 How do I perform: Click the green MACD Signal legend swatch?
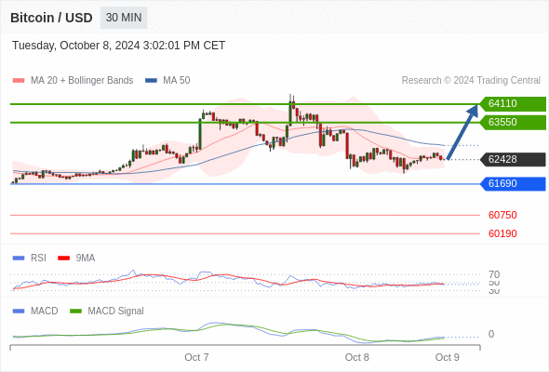coord(75,312)
